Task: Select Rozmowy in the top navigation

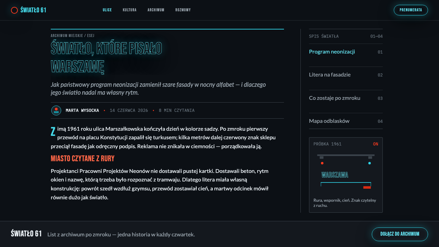Action: [x=183, y=10]
